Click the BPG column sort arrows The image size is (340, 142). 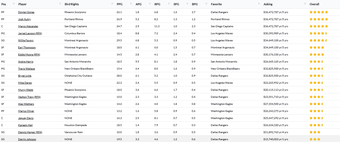207,4
